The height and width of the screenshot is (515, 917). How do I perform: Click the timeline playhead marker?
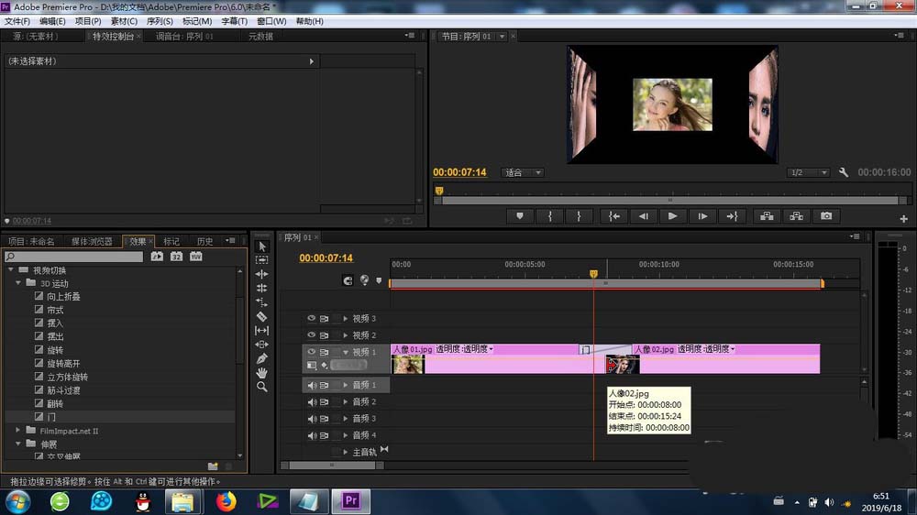click(593, 274)
